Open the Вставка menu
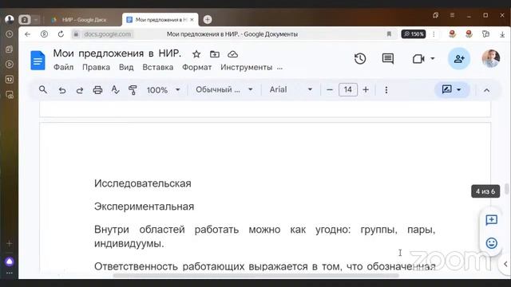511x287 pixels. (158, 67)
